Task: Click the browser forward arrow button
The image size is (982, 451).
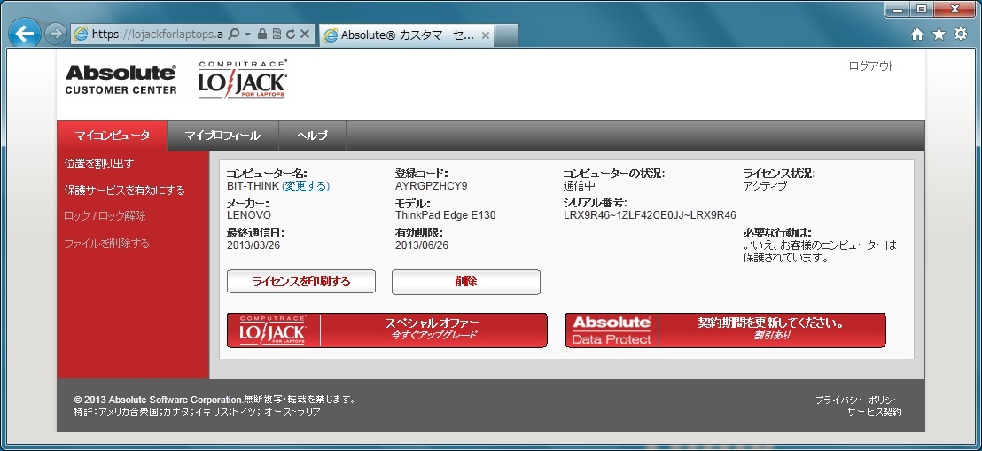Action: click(56, 34)
